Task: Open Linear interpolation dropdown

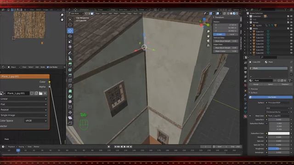Action: (x=23, y=99)
